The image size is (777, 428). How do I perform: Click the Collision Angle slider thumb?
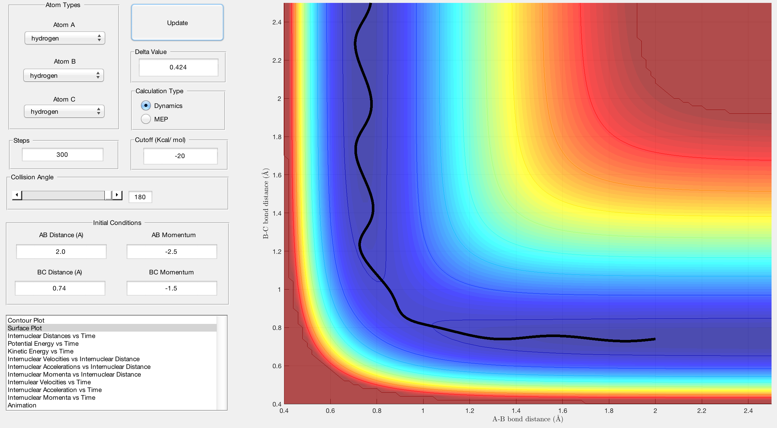click(108, 195)
